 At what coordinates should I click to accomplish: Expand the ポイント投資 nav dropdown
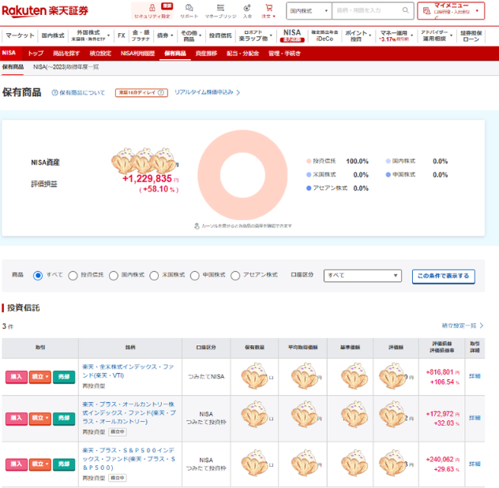pyautogui.click(x=370, y=35)
